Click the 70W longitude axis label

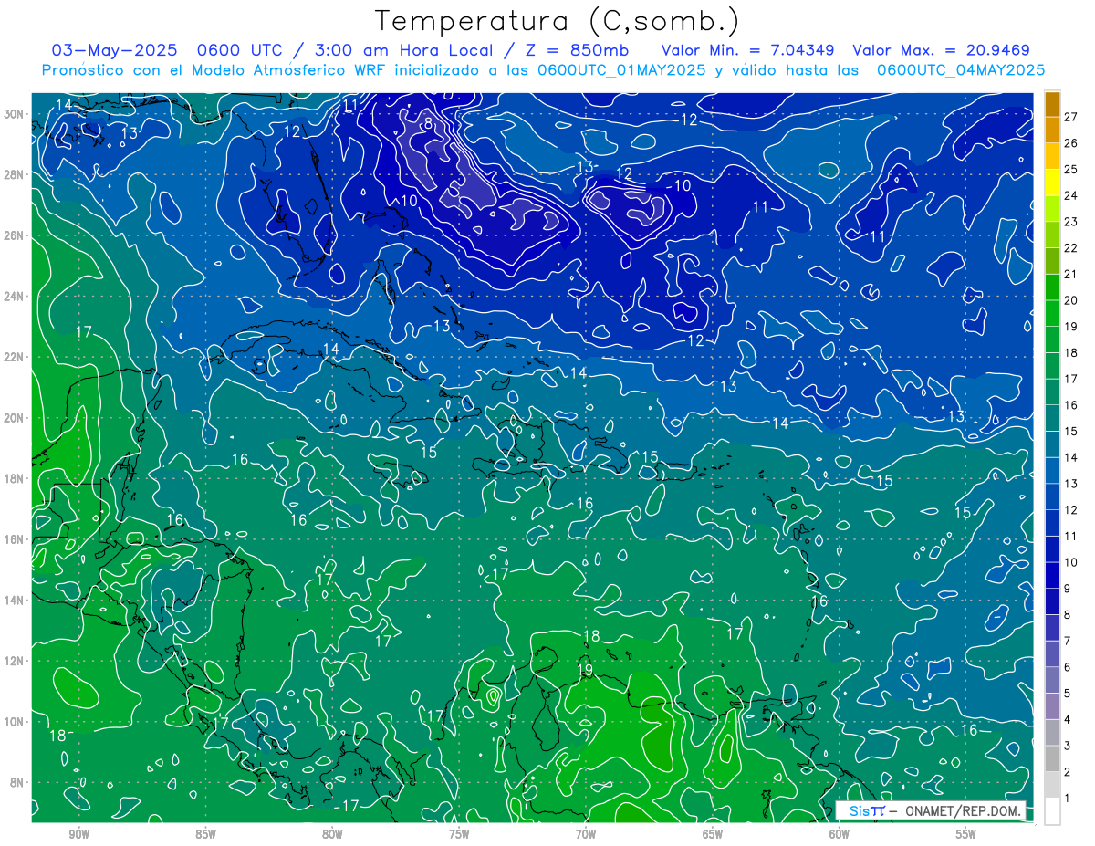point(586,834)
